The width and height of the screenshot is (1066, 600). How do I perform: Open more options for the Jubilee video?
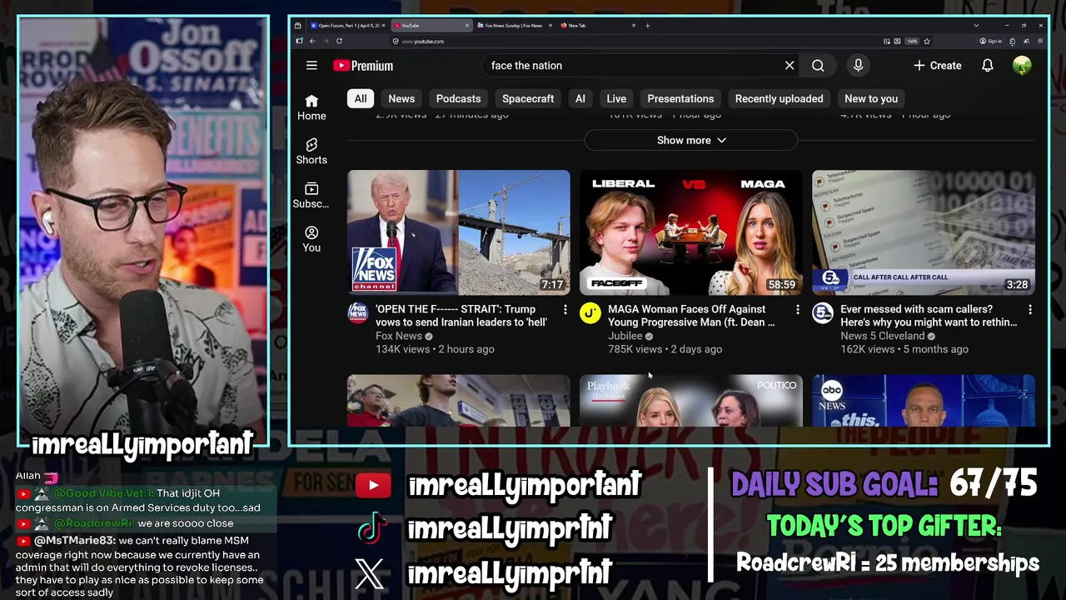point(797,310)
